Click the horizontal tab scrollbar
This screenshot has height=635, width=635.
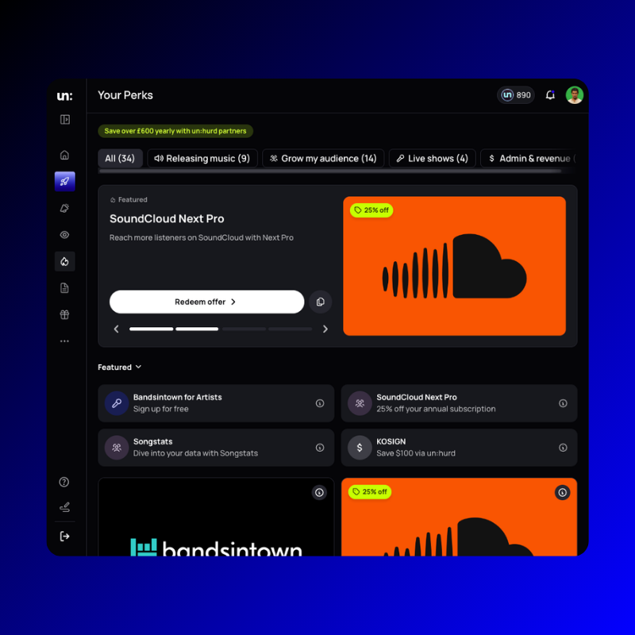(330, 171)
